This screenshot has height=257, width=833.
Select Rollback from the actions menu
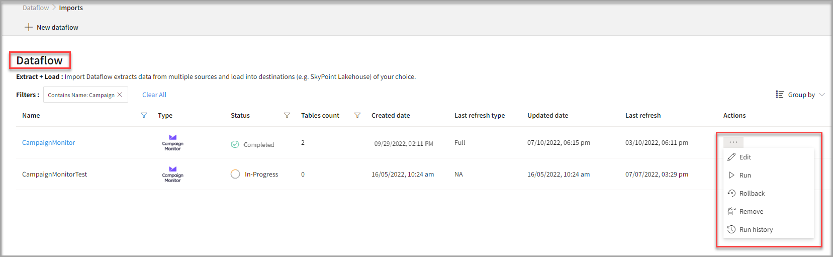coord(752,193)
